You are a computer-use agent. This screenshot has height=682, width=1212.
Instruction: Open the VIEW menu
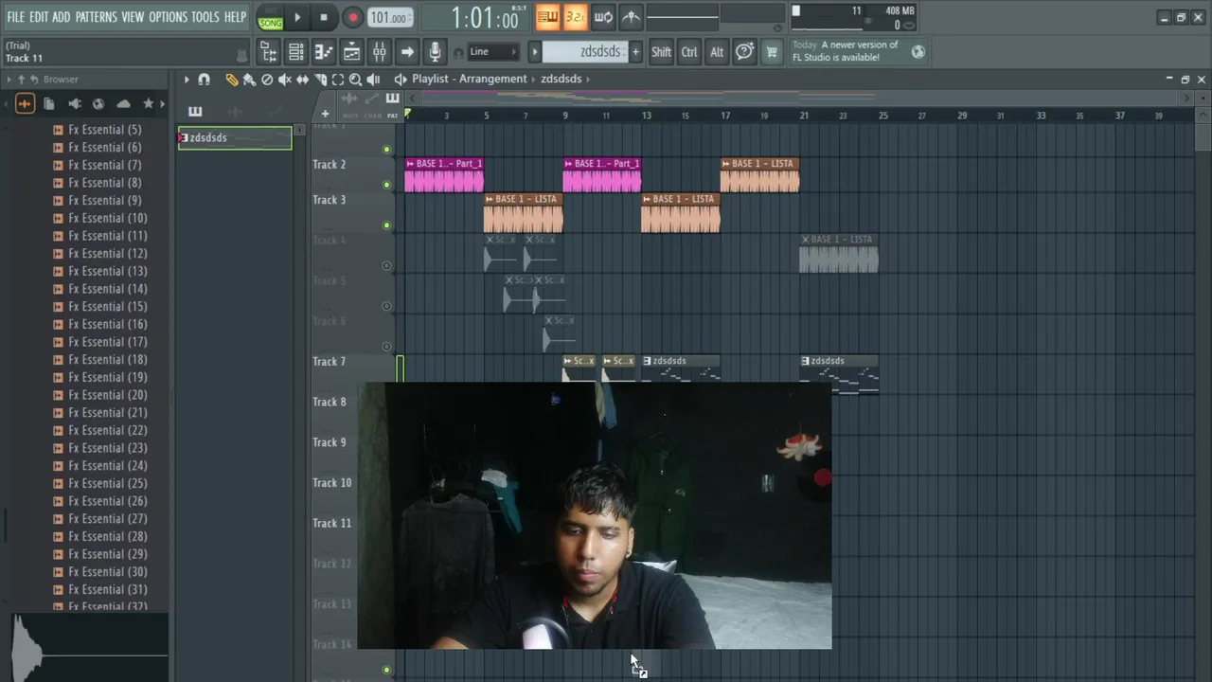(x=134, y=17)
